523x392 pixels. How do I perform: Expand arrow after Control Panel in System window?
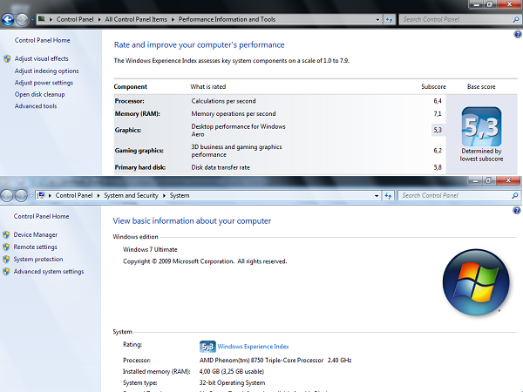pyautogui.click(x=98, y=196)
